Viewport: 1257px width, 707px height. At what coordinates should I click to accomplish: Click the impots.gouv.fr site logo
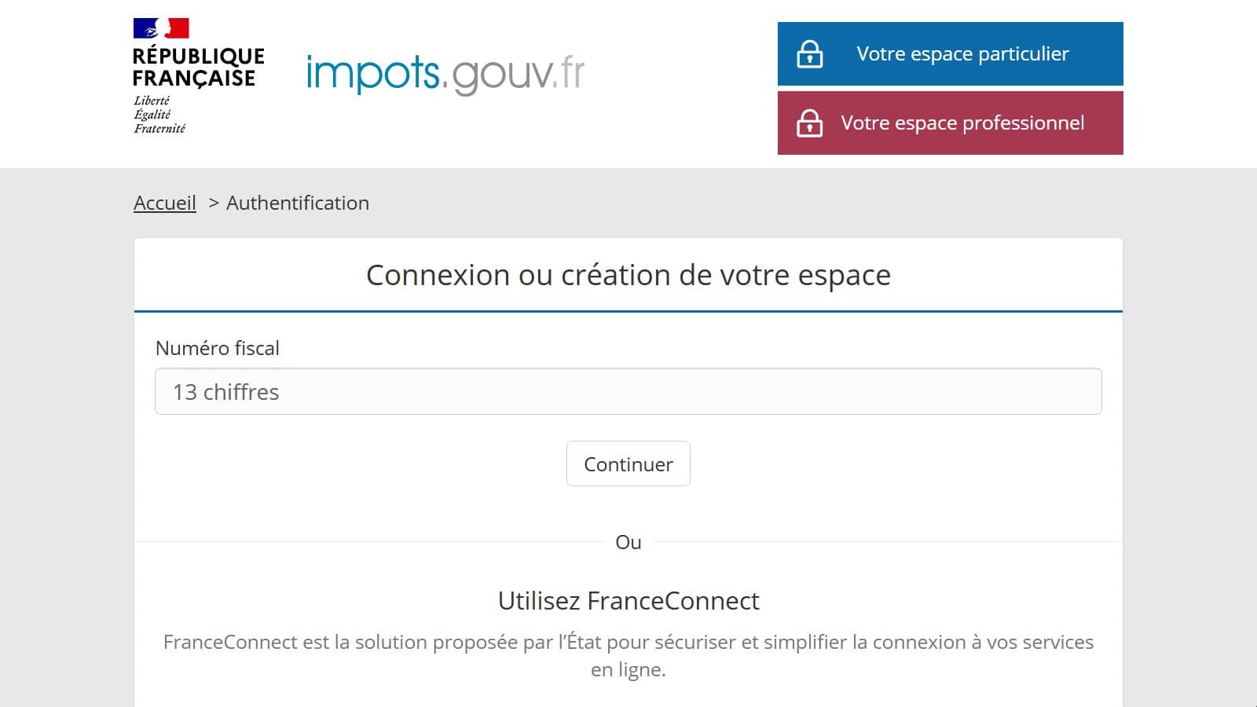point(445,74)
